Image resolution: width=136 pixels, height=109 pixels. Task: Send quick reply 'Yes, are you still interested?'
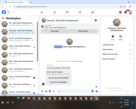(58, 78)
